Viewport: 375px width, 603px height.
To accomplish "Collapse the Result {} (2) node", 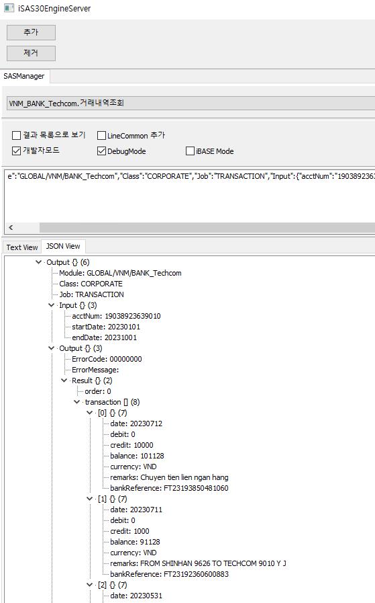I will [x=64, y=380].
